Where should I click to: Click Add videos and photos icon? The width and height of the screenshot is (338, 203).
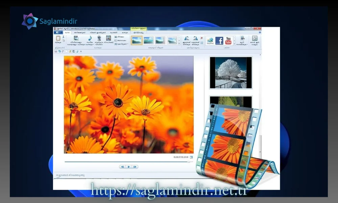click(x=76, y=38)
